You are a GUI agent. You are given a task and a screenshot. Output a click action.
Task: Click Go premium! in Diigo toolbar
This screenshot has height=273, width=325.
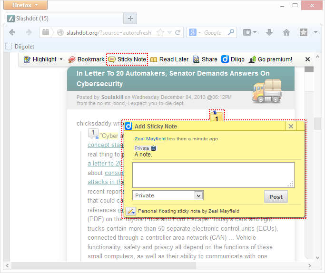270,59
